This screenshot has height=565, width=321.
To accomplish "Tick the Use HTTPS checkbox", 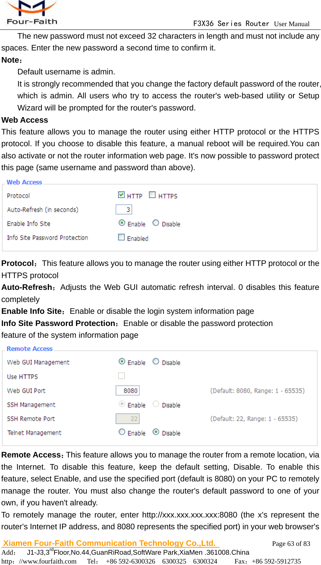I will click(x=121, y=376).
